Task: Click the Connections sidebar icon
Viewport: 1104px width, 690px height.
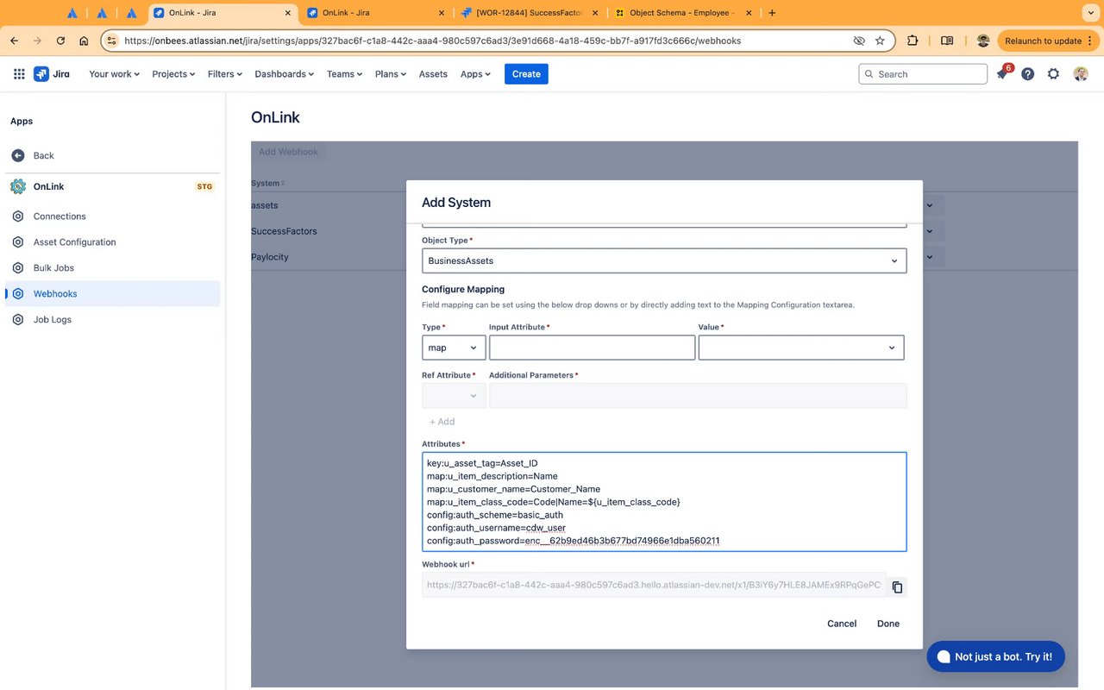Action: (x=18, y=216)
